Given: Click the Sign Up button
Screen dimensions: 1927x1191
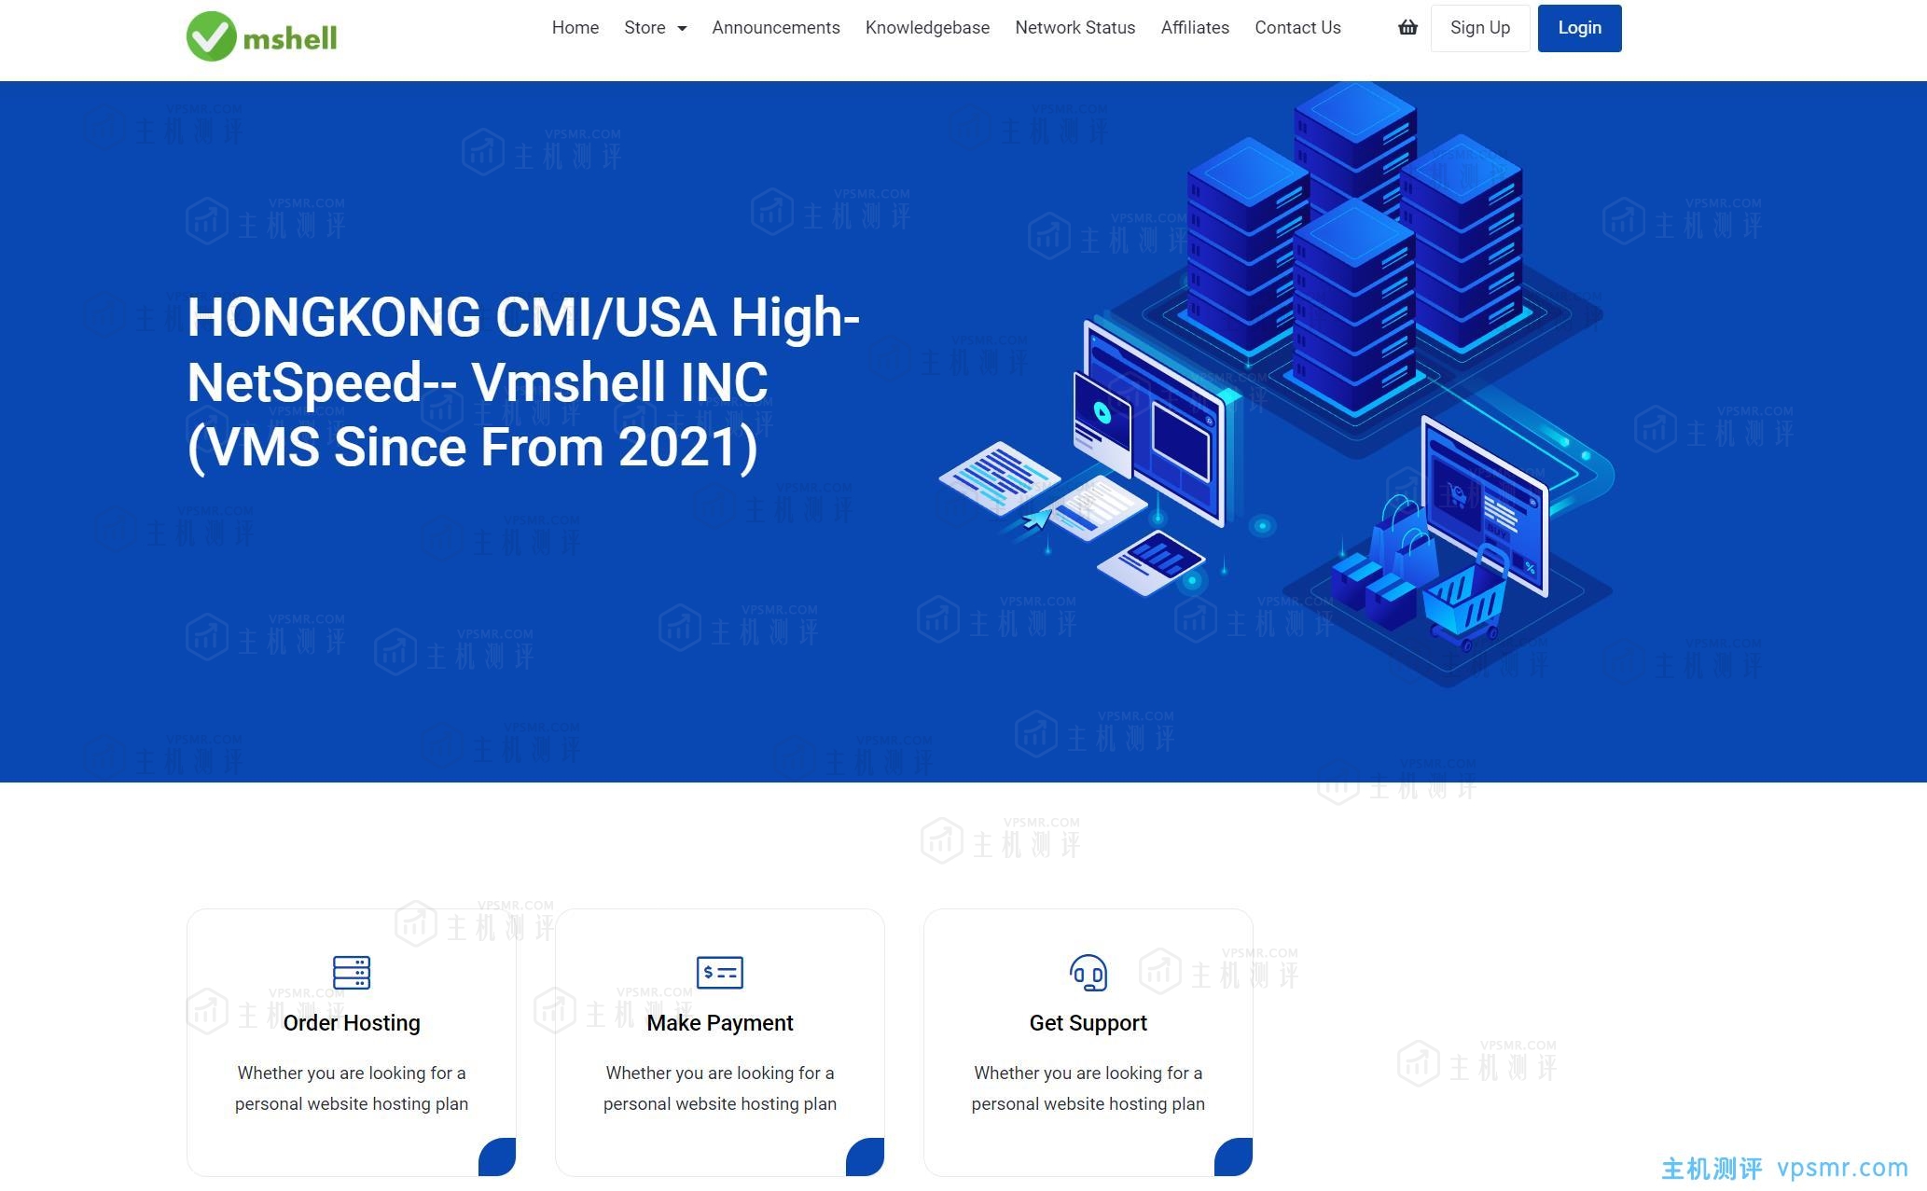Looking at the screenshot, I should click(1479, 28).
